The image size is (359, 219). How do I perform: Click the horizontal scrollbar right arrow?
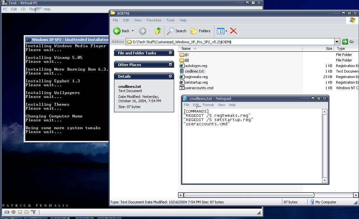[356, 195]
